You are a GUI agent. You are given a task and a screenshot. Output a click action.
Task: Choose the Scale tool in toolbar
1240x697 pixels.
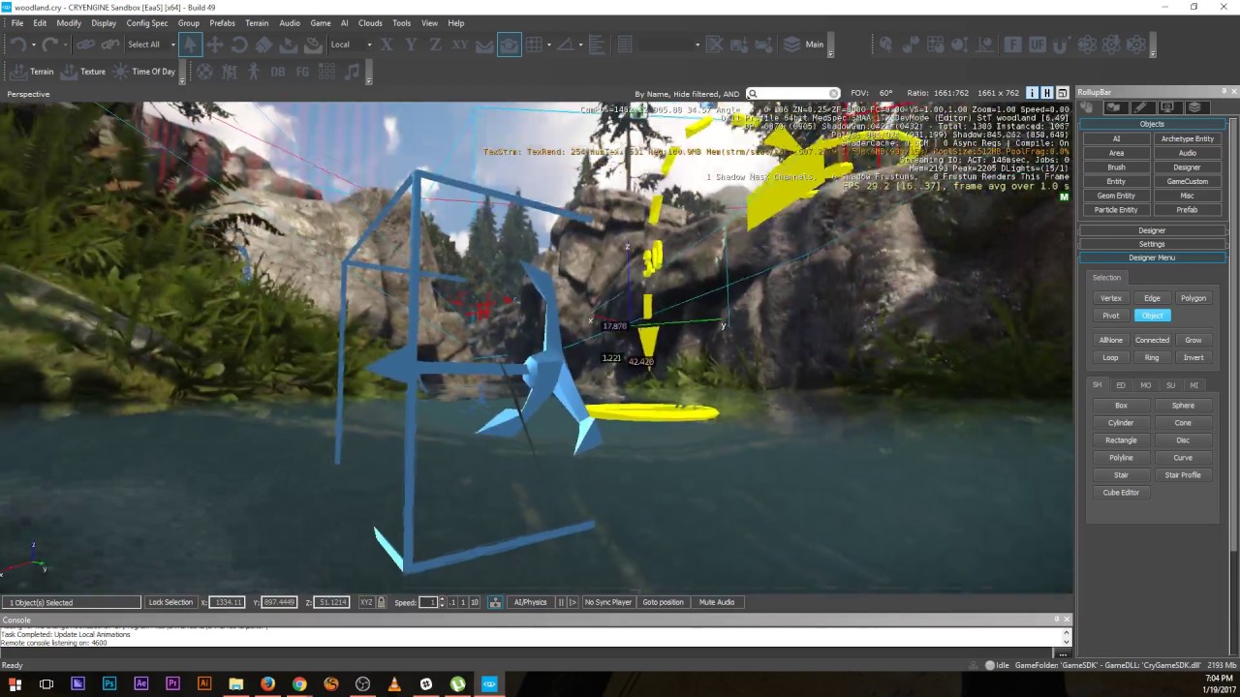(263, 45)
